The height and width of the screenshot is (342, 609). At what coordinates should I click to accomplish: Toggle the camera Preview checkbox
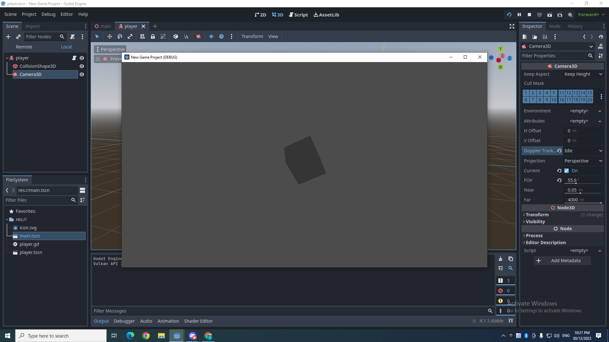[x=98, y=59]
